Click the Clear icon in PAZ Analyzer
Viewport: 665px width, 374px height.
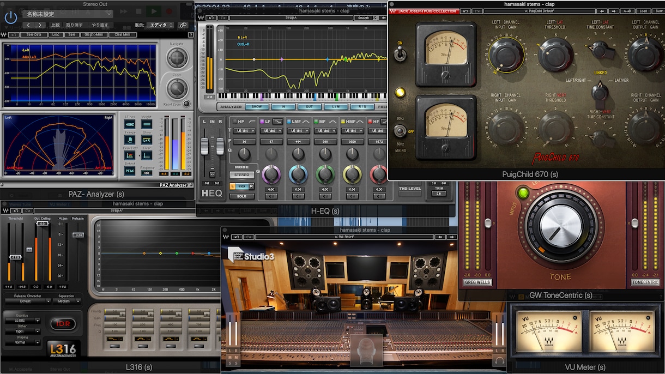coord(147,155)
